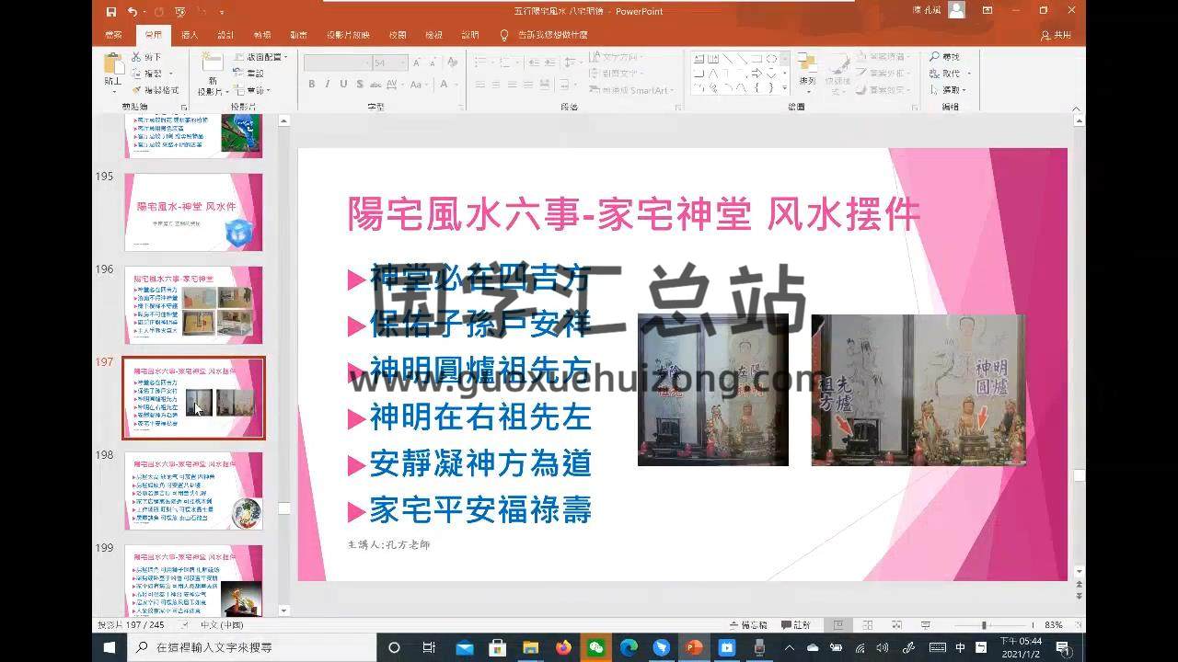Toggle Bold formatting in the font group
1178x662 pixels.
[312, 85]
